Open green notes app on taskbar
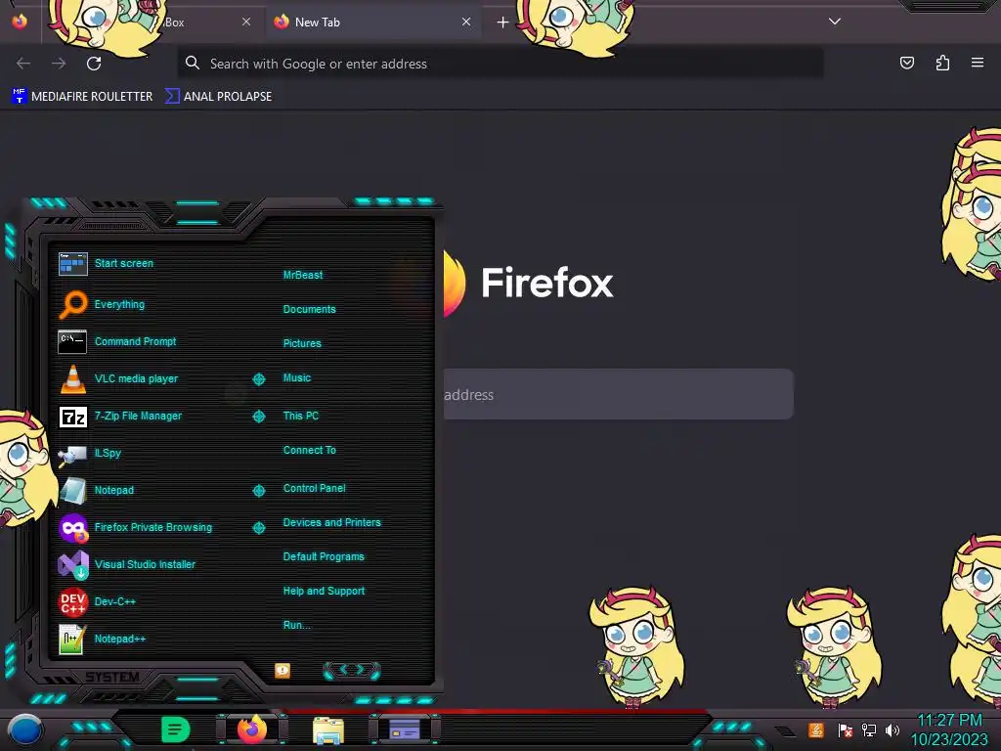 click(176, 729)
